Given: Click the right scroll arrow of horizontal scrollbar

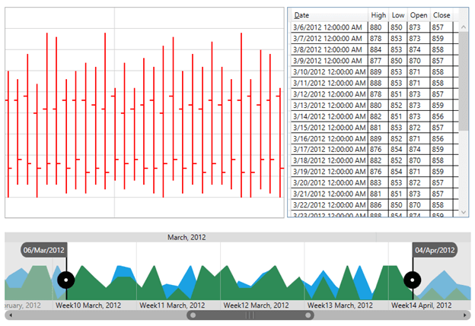Looking at the screenshot, I should pyautogui.click(x=465, y=315).
